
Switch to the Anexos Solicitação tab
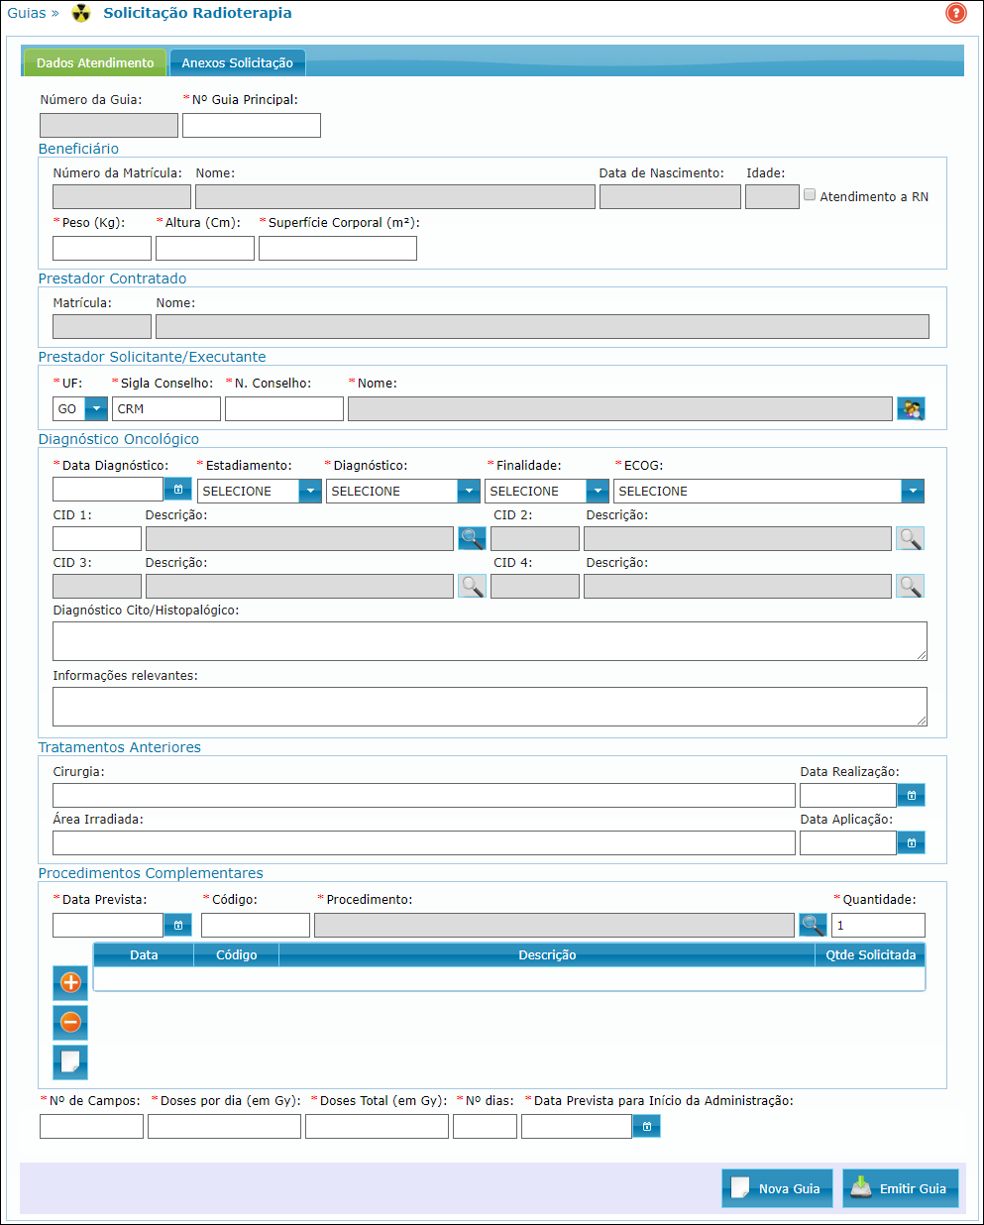[237, 62]
